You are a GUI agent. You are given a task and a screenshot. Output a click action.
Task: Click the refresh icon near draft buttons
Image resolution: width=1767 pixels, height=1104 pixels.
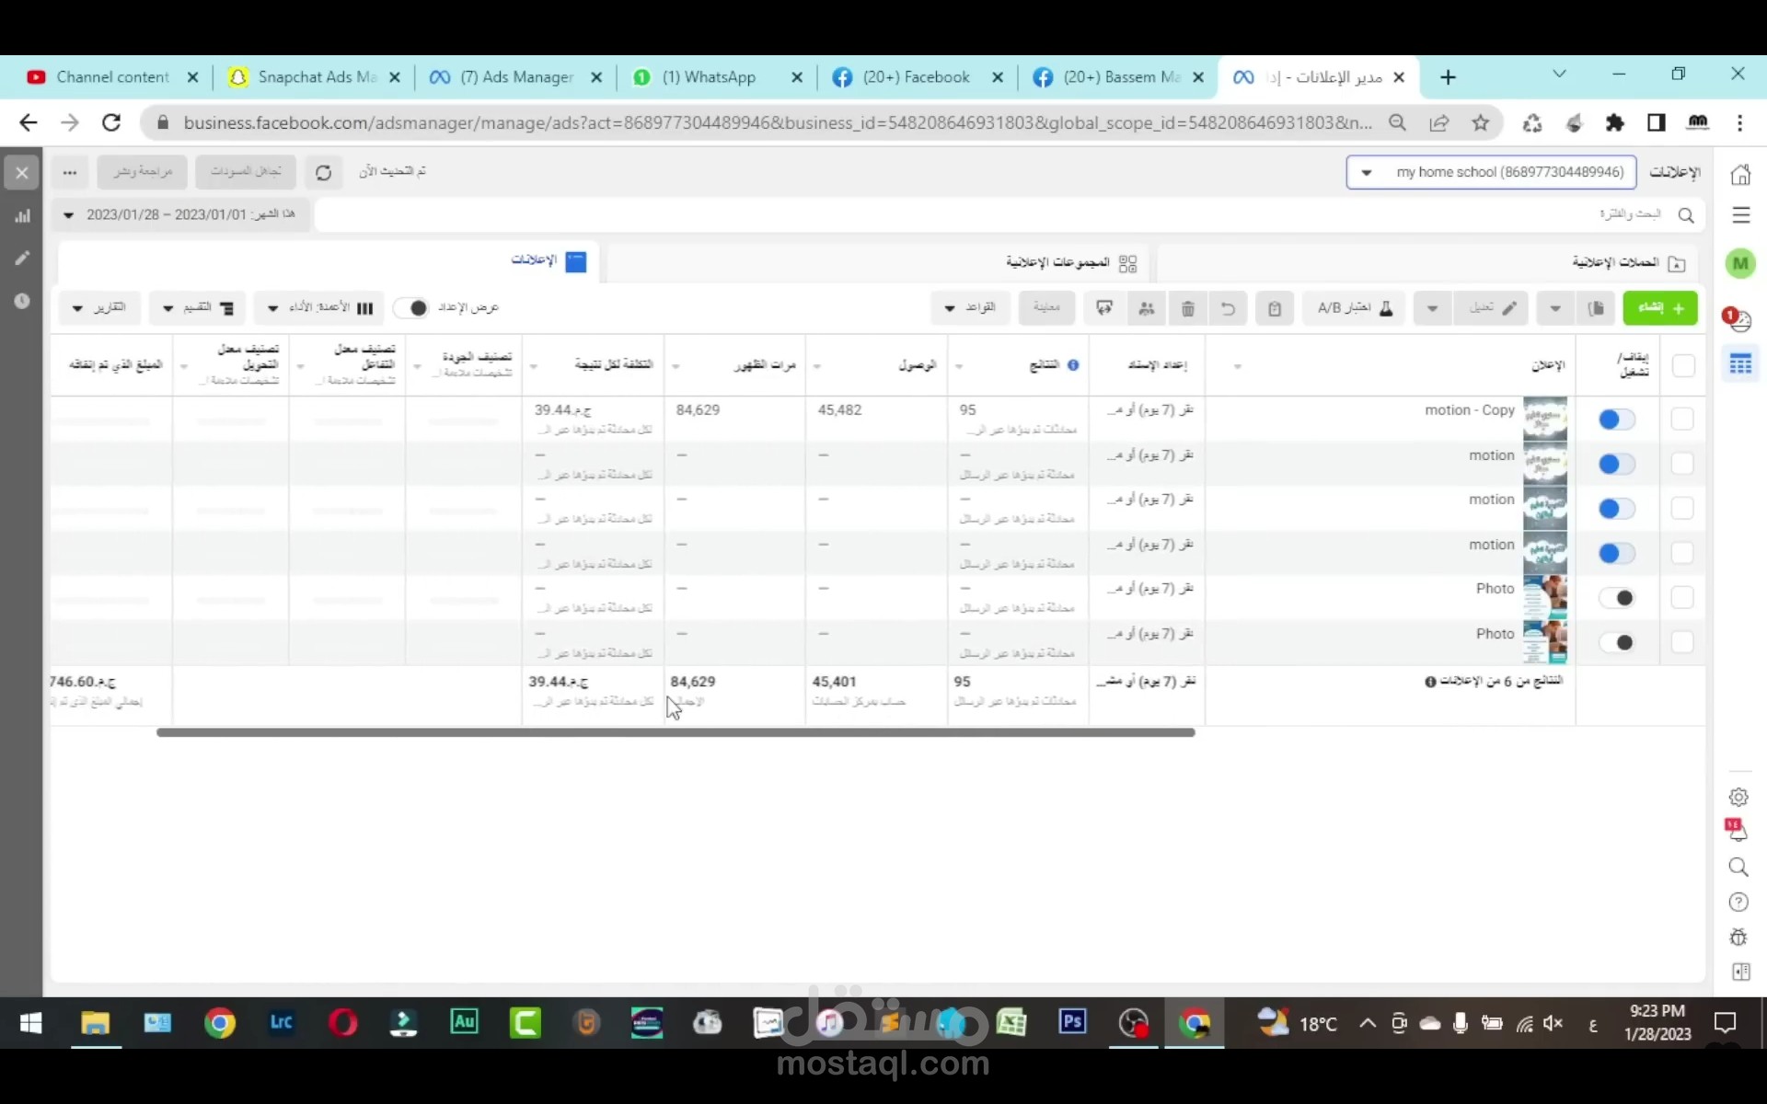323,172
